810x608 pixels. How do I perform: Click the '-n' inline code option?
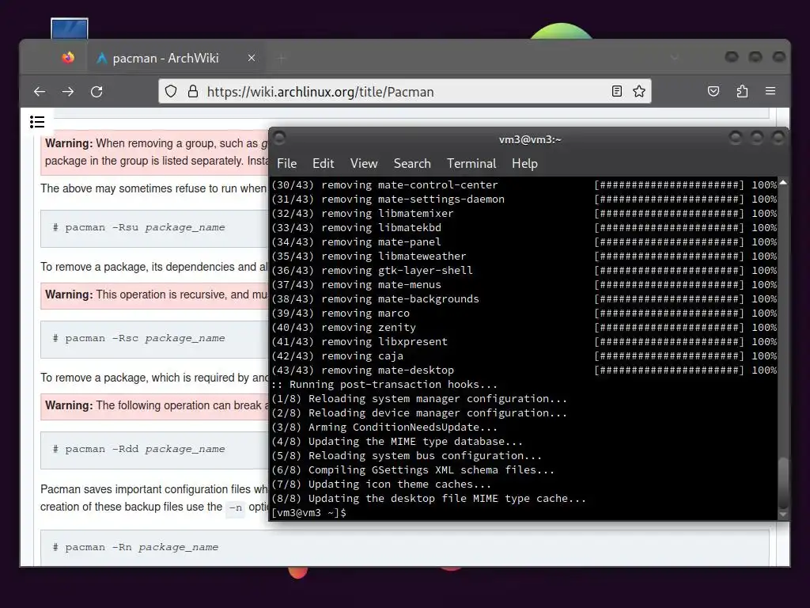tap(236, 507)
